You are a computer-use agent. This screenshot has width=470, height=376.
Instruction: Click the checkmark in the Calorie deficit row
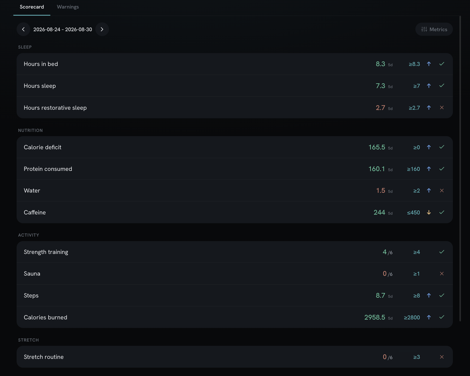[x=442, y=147]
